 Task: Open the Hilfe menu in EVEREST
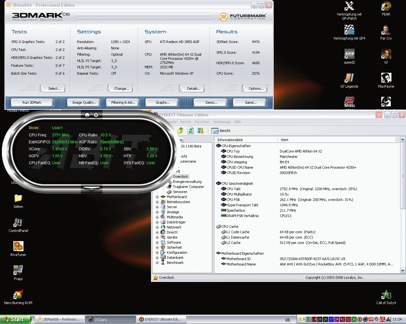[x=237, y=122]
